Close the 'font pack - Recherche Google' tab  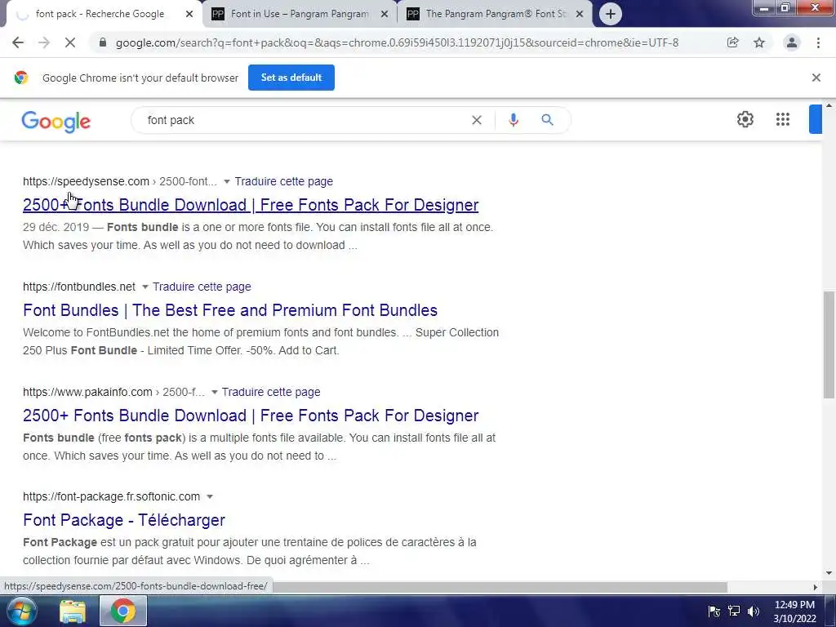189,15
